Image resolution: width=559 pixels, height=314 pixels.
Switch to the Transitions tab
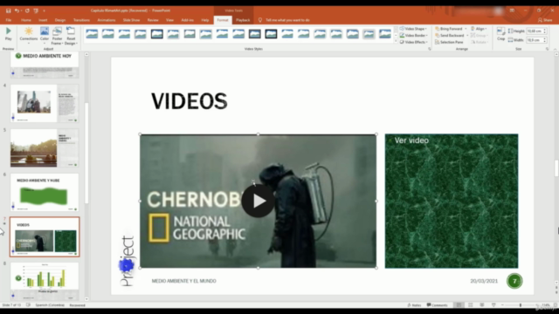(81, 20)
